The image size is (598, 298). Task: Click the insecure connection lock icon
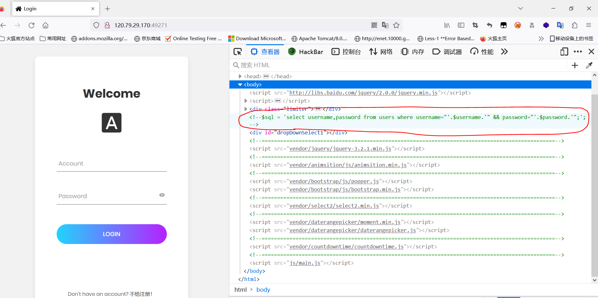[107, 25]
